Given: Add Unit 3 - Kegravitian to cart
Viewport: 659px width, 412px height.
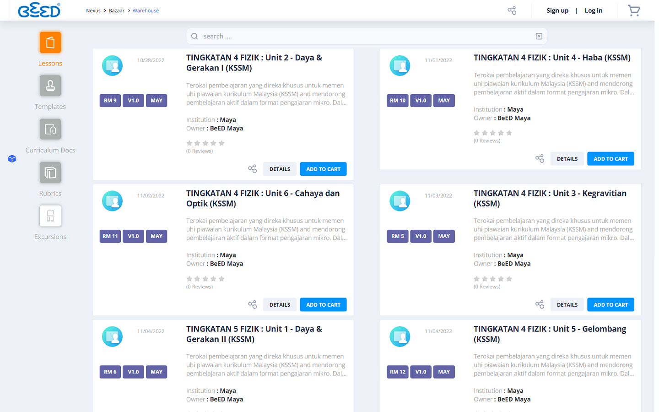Looking at the screenshot, I should coord(610,304).
